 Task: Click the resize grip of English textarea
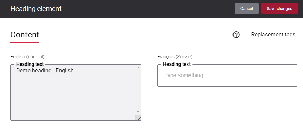(x=138, y=118)
